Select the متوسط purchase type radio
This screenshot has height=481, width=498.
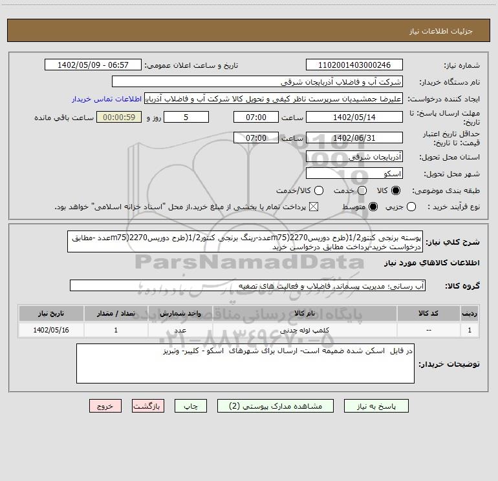pos(373,207)
